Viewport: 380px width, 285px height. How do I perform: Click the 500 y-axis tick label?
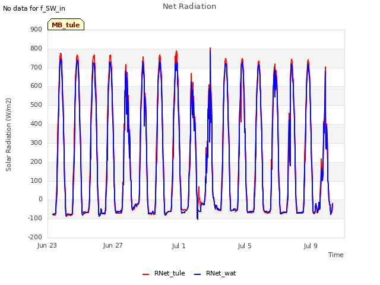36,104
